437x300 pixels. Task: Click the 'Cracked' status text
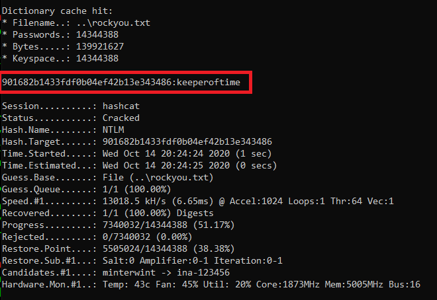click(x=121, y=118)
